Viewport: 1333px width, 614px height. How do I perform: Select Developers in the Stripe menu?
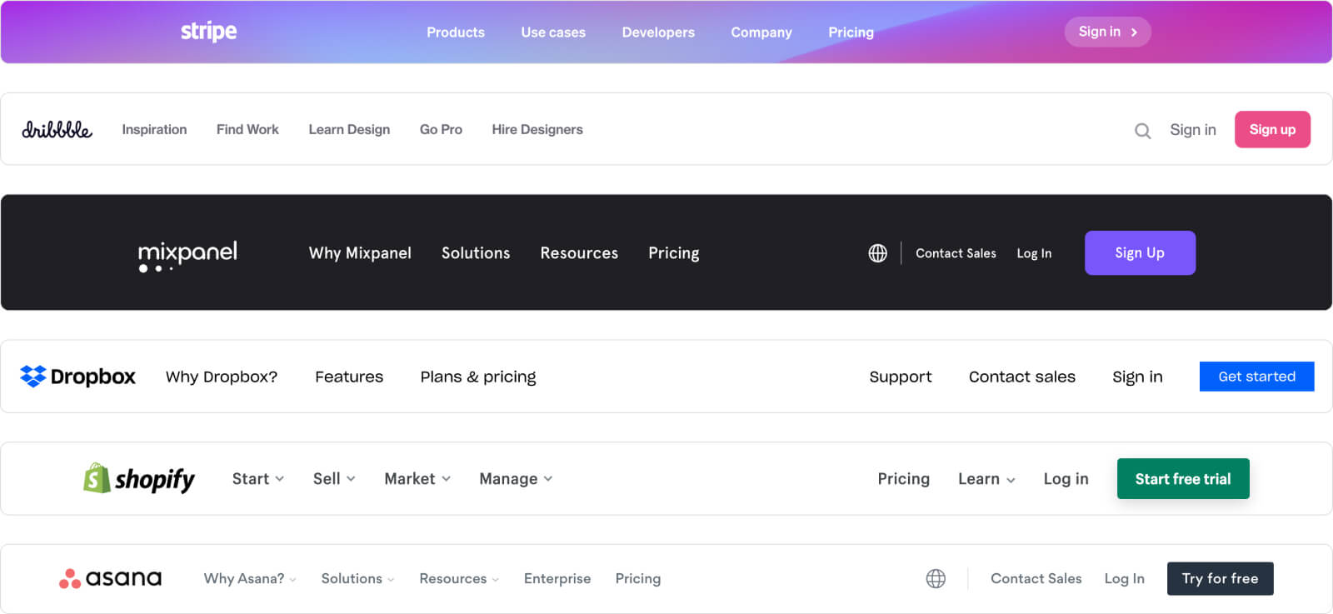coord(657,32)
